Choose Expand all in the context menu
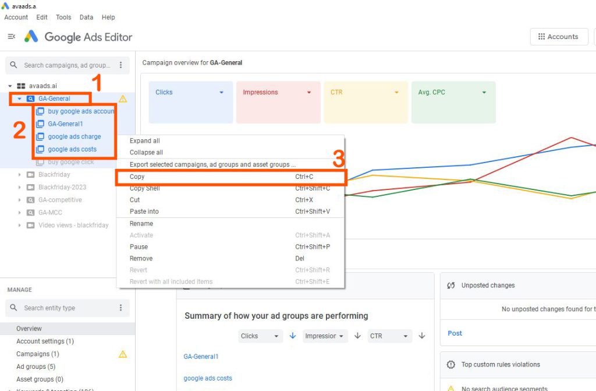The height and width of the screenshot is (391, 596). tap(230, 141)
